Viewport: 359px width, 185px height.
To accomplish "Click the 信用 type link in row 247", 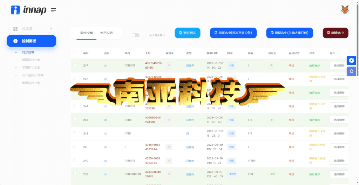I will [190, 66].
